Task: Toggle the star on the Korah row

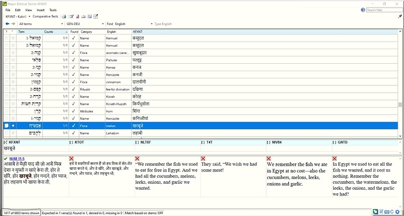Action: [x=13, y=97]
